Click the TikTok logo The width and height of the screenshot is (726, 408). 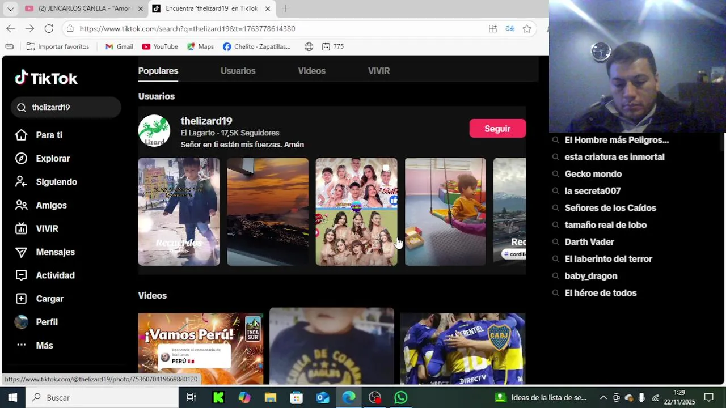click(x=46, y=78)
